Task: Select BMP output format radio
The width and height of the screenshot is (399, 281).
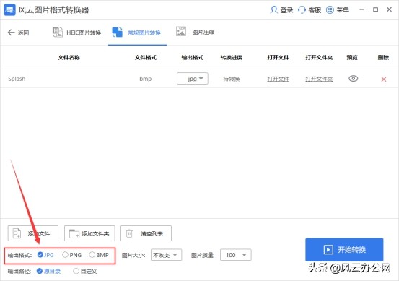Action: [92, 254]
